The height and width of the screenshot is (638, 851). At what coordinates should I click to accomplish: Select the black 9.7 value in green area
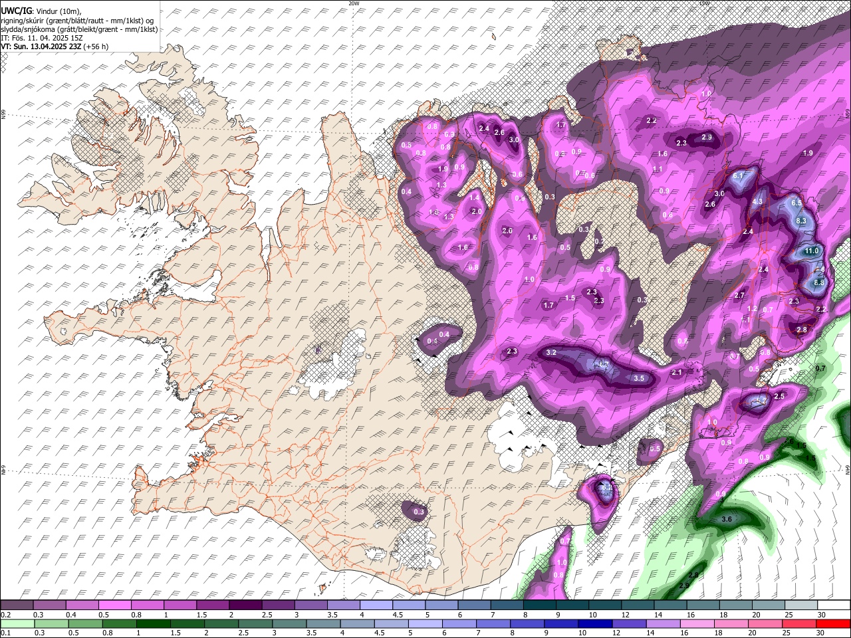tap(820, 368)
